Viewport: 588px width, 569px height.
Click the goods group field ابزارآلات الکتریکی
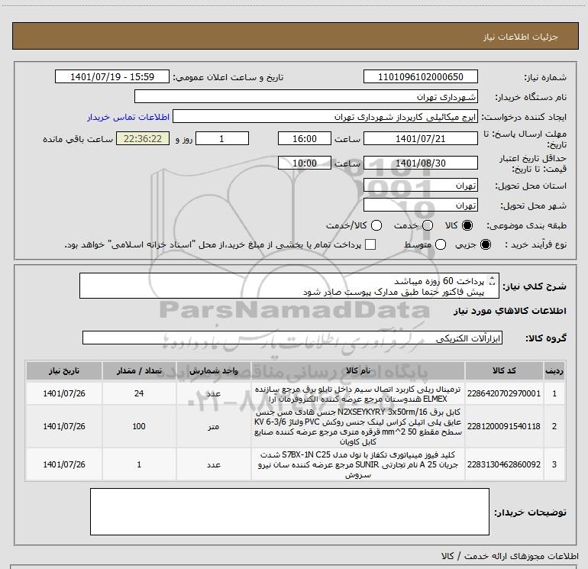[x=292, y=338]
